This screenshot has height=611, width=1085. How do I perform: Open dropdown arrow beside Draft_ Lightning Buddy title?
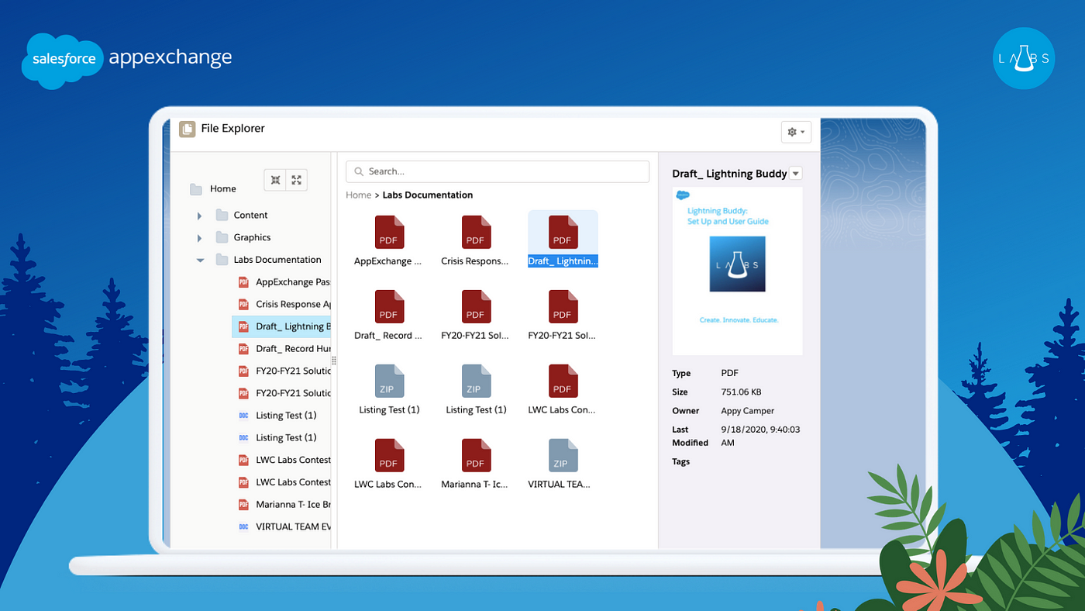pos(796,174)
